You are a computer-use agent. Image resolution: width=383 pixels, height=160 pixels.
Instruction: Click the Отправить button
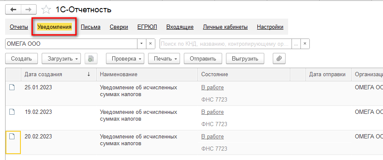pos(203,58)
